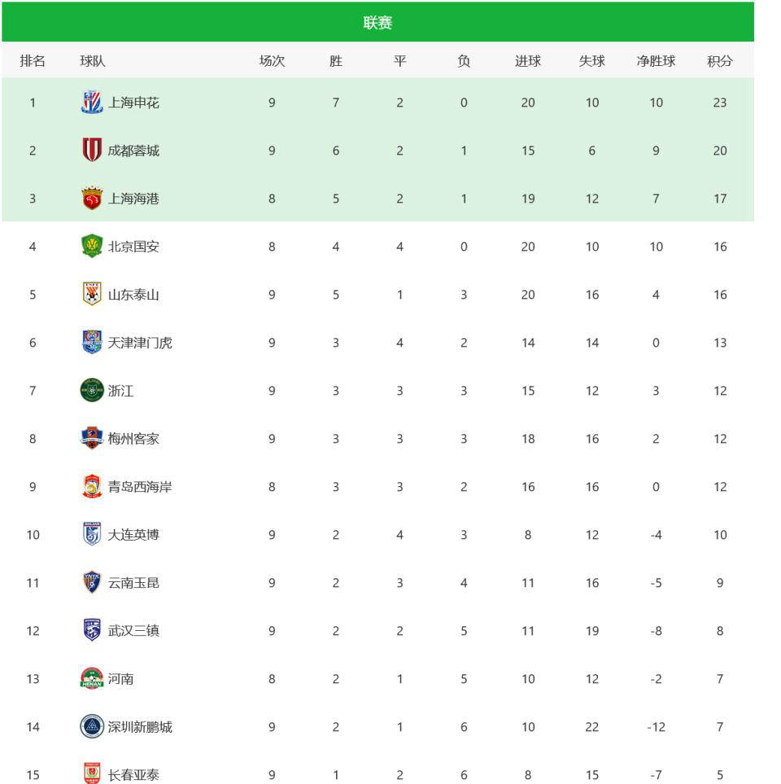Screen dimensions: 781x784
Task: Click the Shenzhen Peng City (深圳新鹏城) crest
Action: tap(92, 727)
